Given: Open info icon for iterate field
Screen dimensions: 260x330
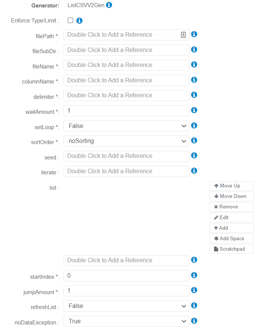Looking at the screenshot, I should tap(194, 171).
